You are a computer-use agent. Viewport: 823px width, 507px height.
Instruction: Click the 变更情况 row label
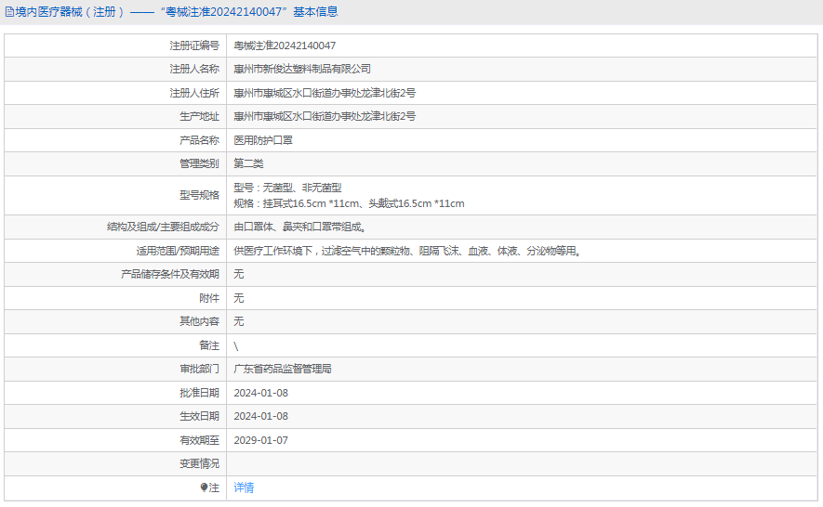coord(199,464)
